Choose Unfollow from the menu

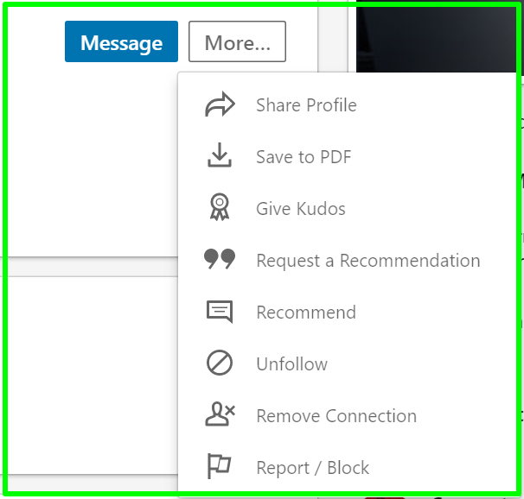(291, 364)
